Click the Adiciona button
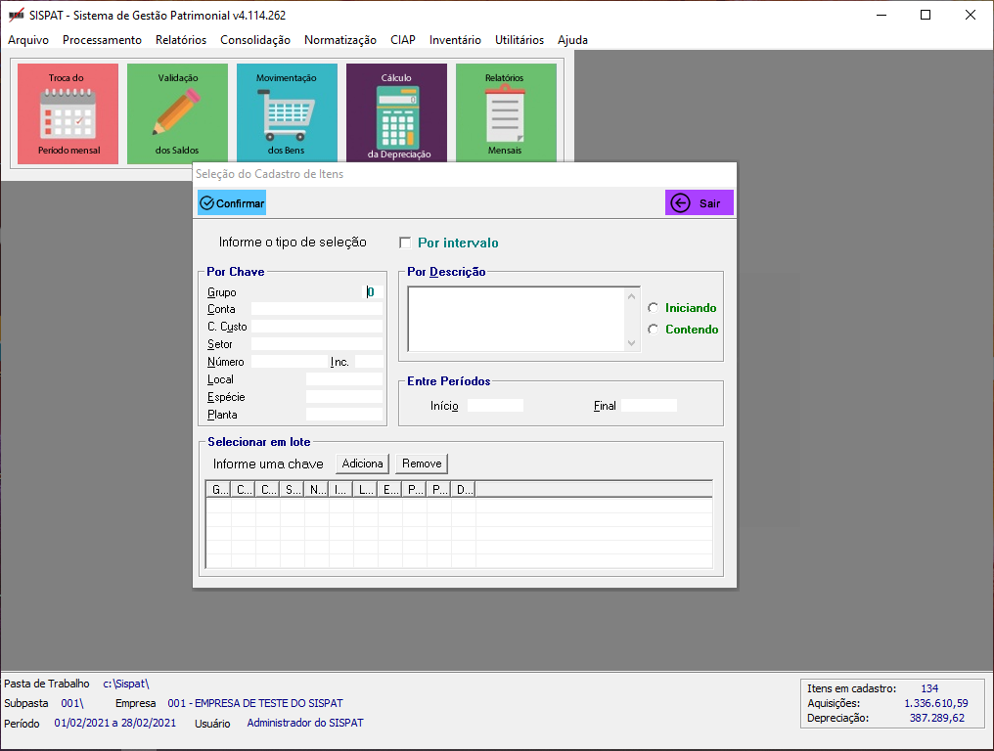The width and height of the screenshot is (994, 751). [363, 464]
